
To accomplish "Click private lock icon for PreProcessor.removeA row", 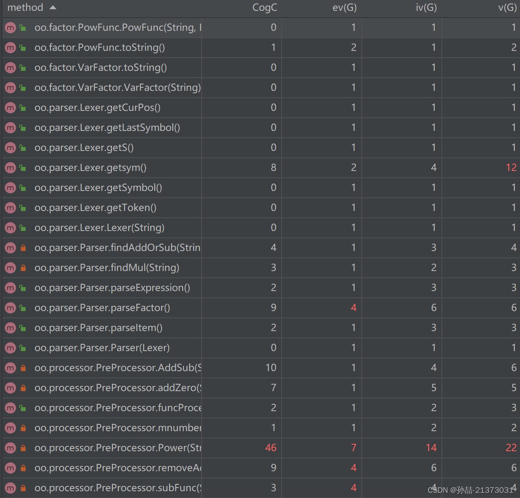I will (x=23, y=468).
